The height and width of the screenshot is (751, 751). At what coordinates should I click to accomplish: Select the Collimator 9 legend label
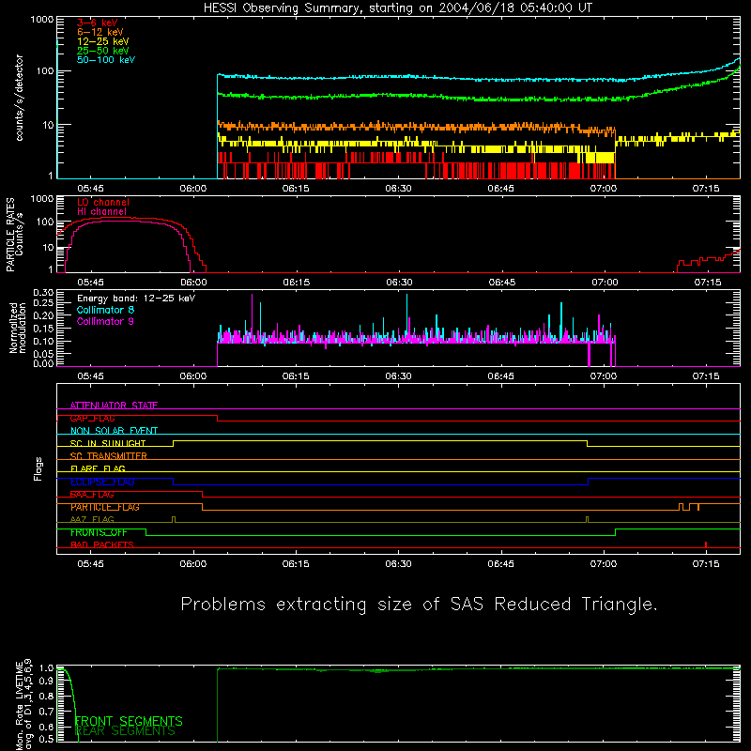point(105,321)
